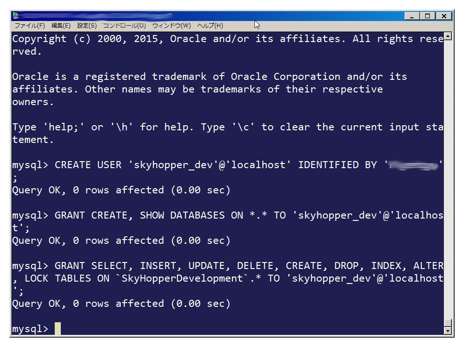Click the `SkyHopperDevelopment` database name text

pyautogui.click(x=182, y=278)
